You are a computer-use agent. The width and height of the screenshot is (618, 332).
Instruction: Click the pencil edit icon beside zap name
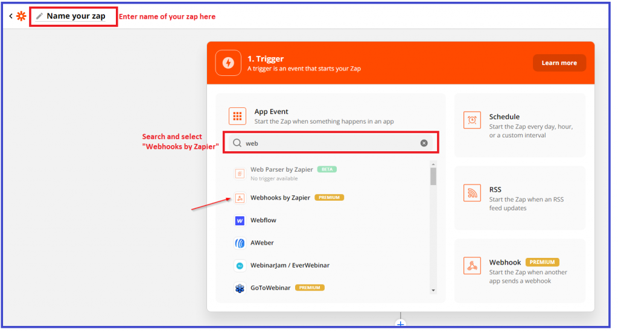39,16
